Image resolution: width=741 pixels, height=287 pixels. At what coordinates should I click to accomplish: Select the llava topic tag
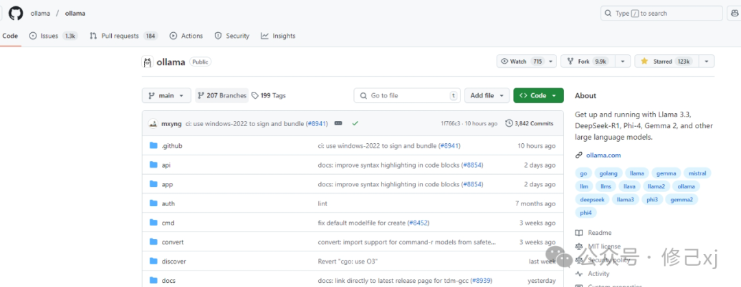[x=629, y=186]
